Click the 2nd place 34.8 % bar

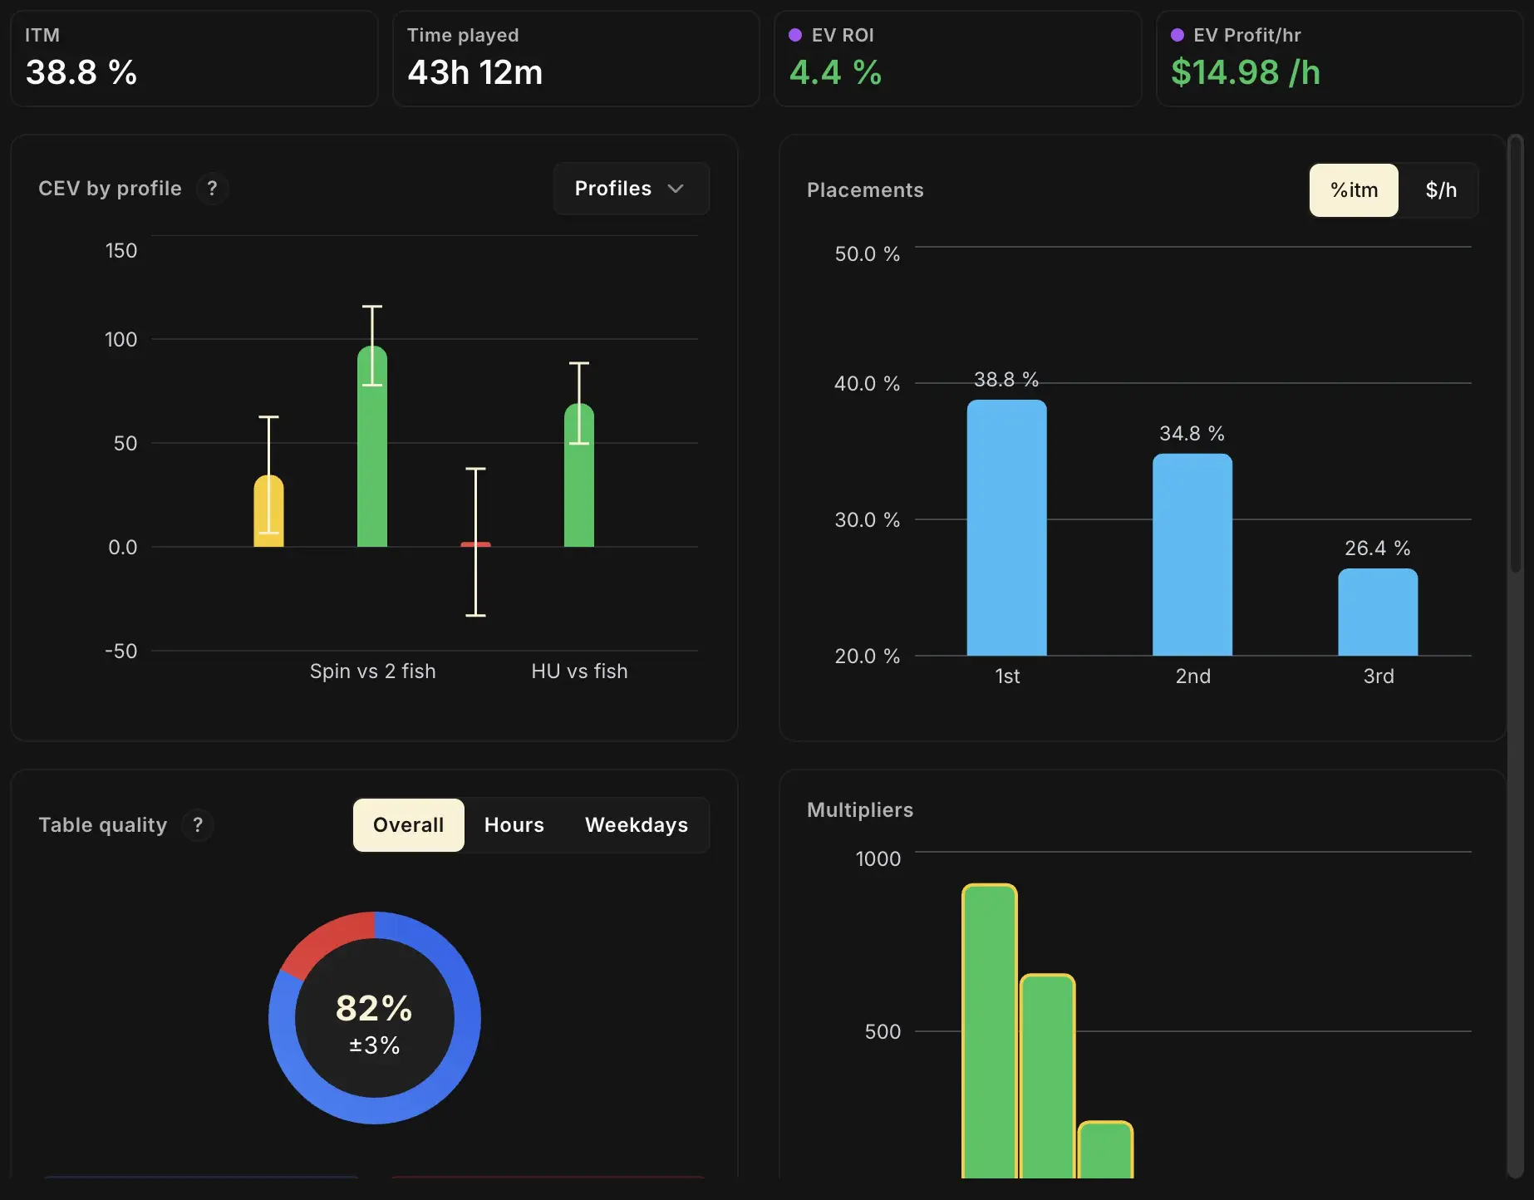point(1192,554)
